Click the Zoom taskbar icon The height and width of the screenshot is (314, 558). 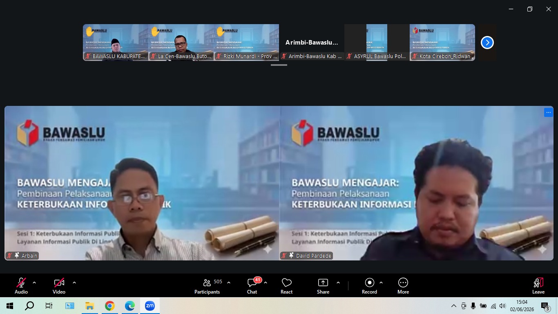tap(150, 306)
